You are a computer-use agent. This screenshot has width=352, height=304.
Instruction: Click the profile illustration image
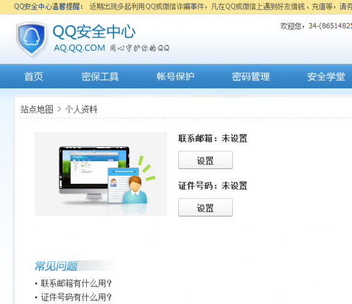[101, 174]
